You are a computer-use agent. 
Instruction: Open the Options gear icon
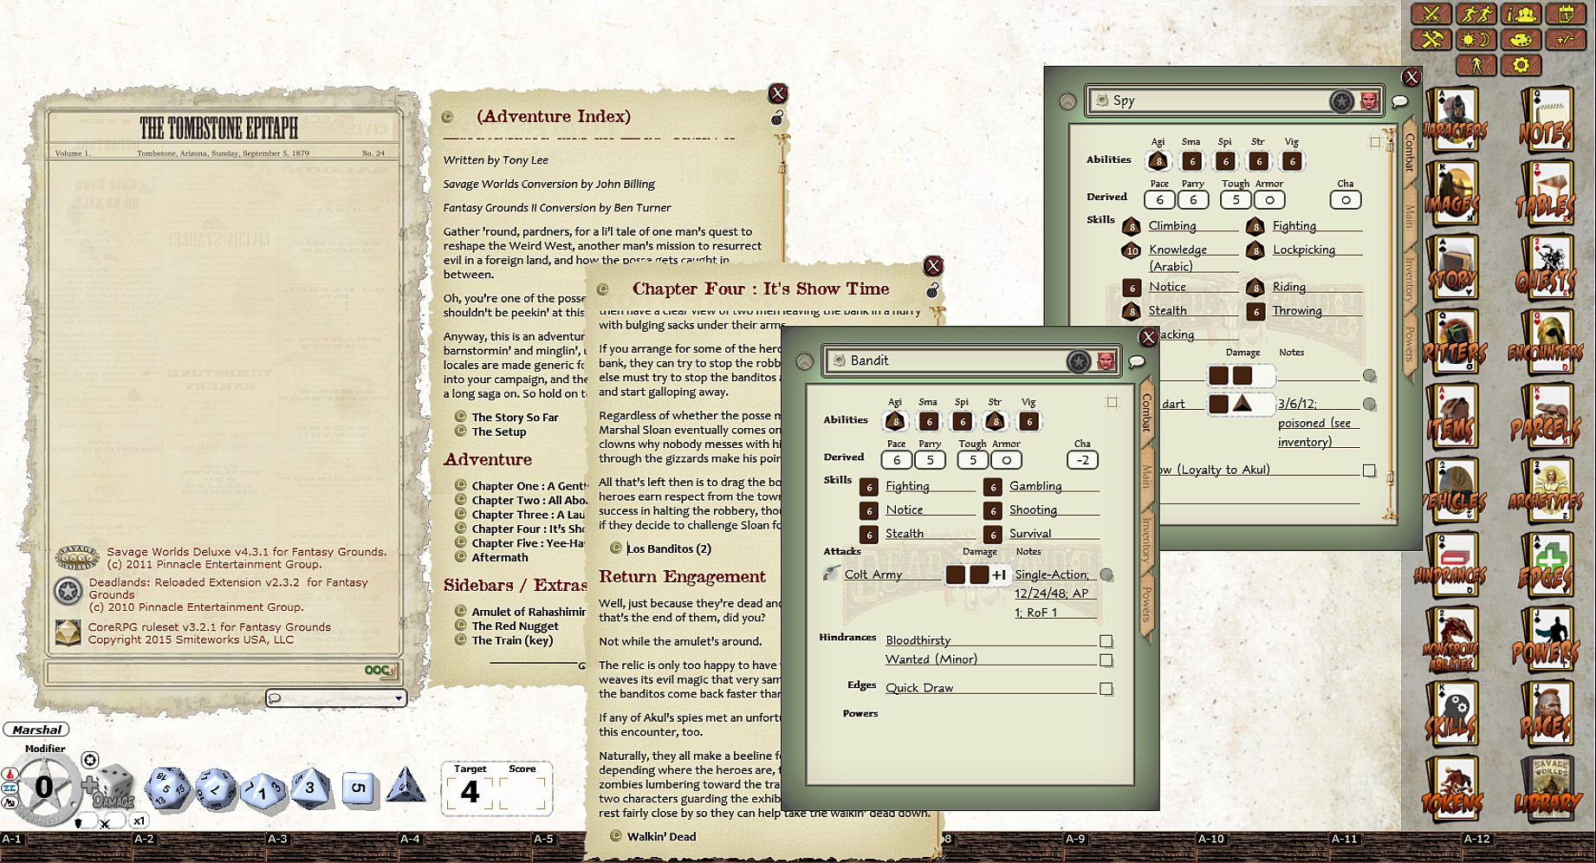tap(1521, 65)
